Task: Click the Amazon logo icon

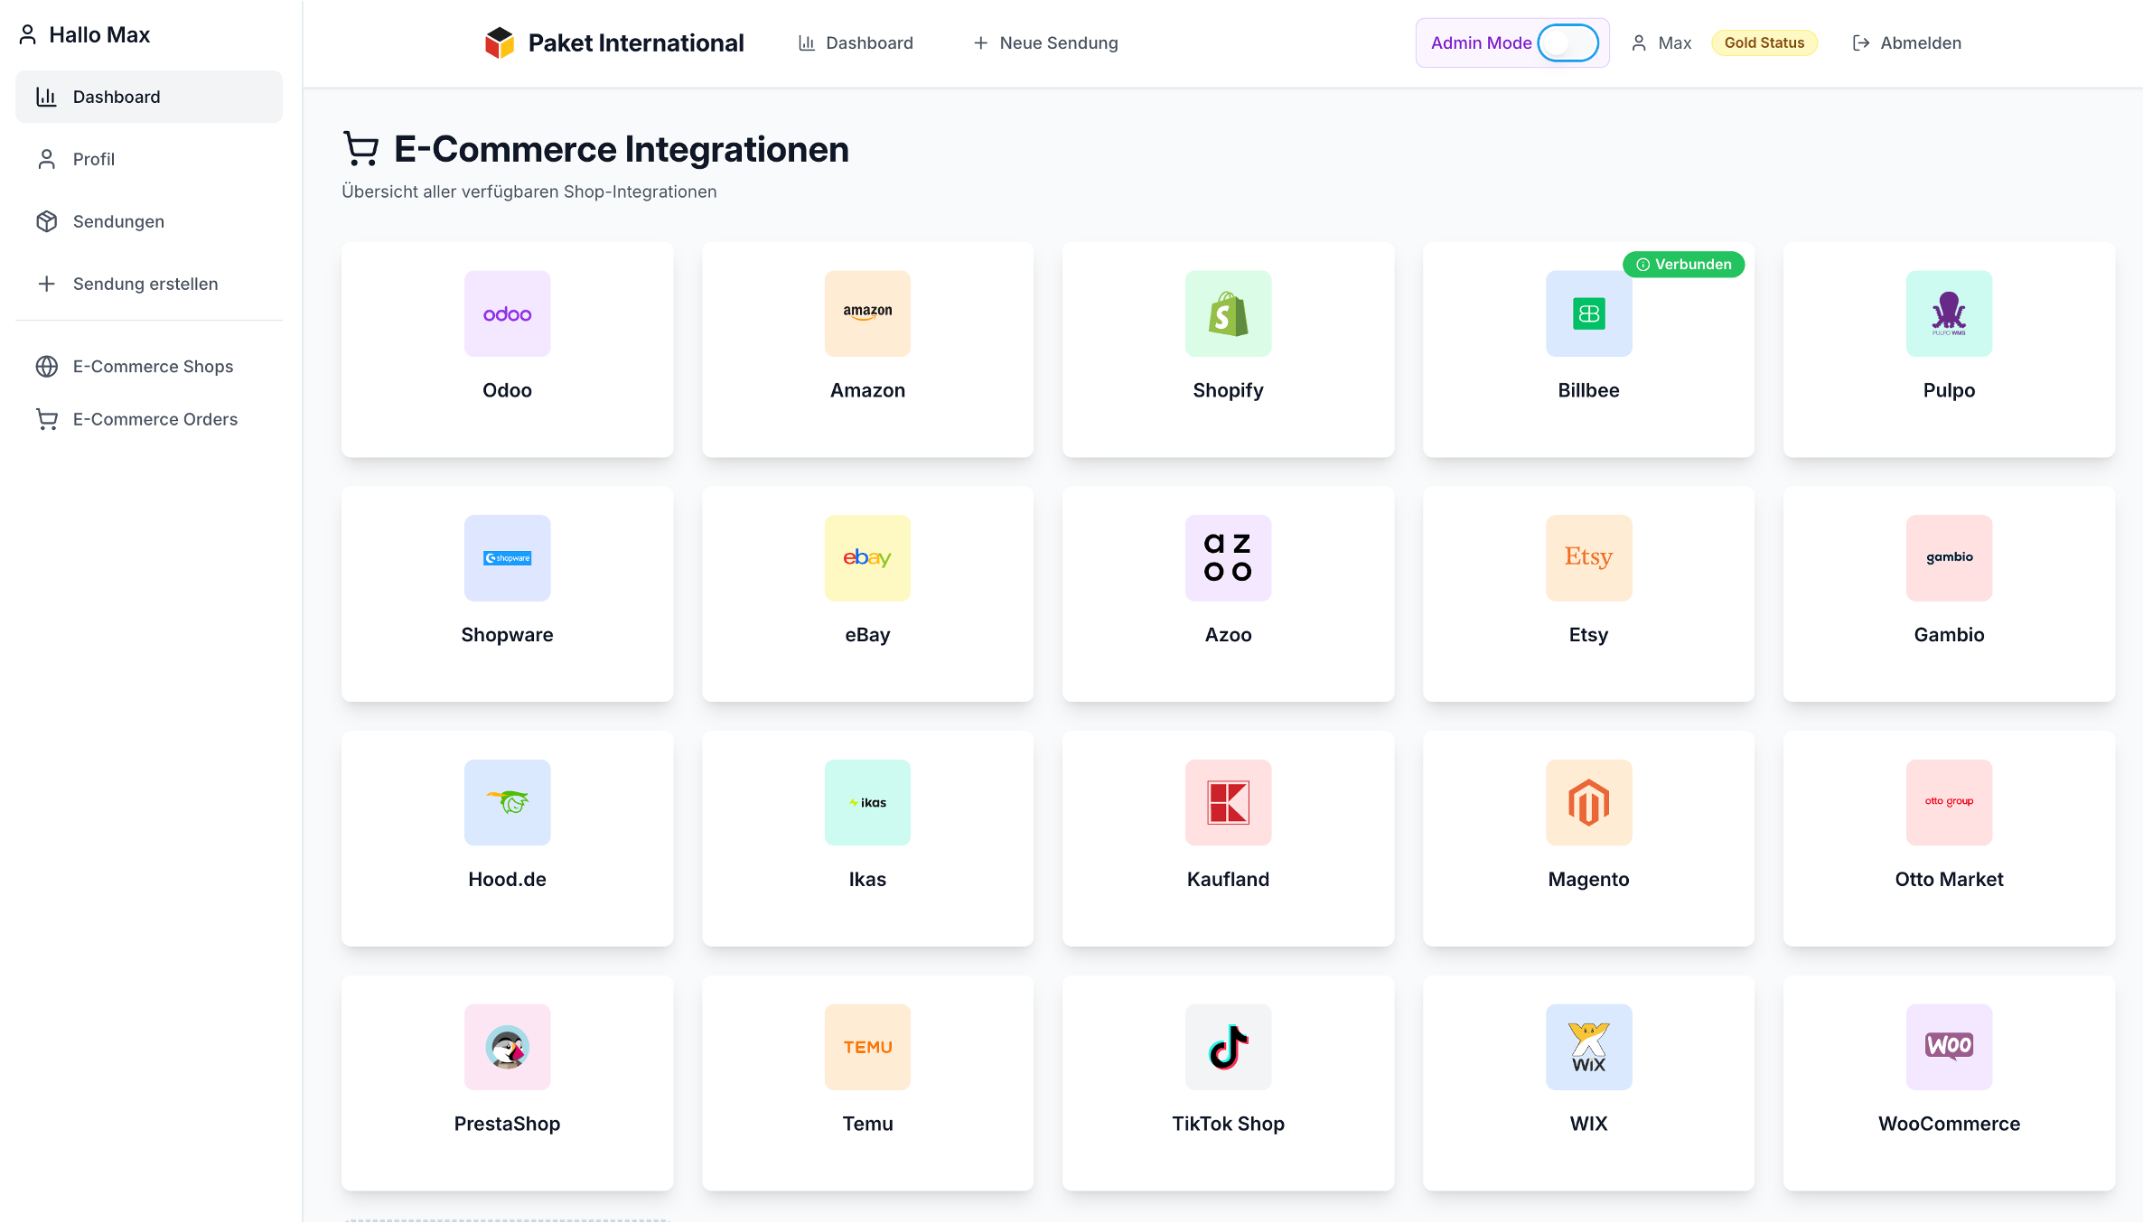Action: [867, 313]
